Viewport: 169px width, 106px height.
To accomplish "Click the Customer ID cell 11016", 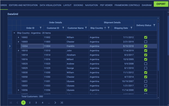I will pos(55,59).
